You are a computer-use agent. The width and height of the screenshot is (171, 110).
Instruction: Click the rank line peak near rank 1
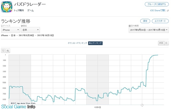158,55
